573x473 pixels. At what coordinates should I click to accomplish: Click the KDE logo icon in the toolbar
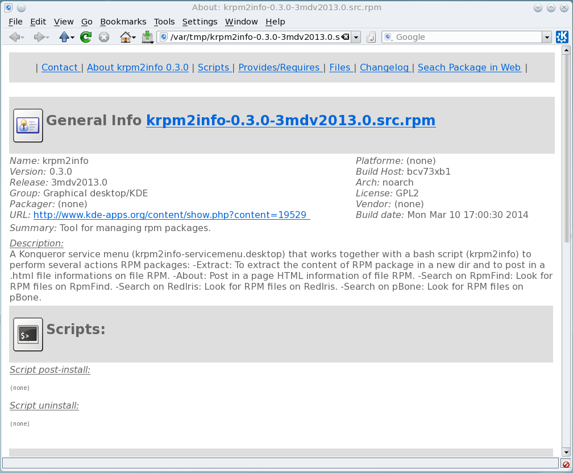click(562, 37)
